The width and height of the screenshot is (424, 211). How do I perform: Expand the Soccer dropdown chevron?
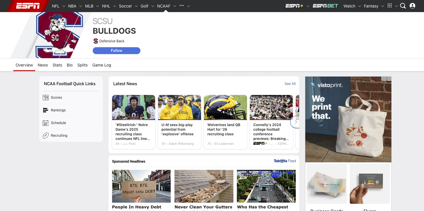[136, 6]
